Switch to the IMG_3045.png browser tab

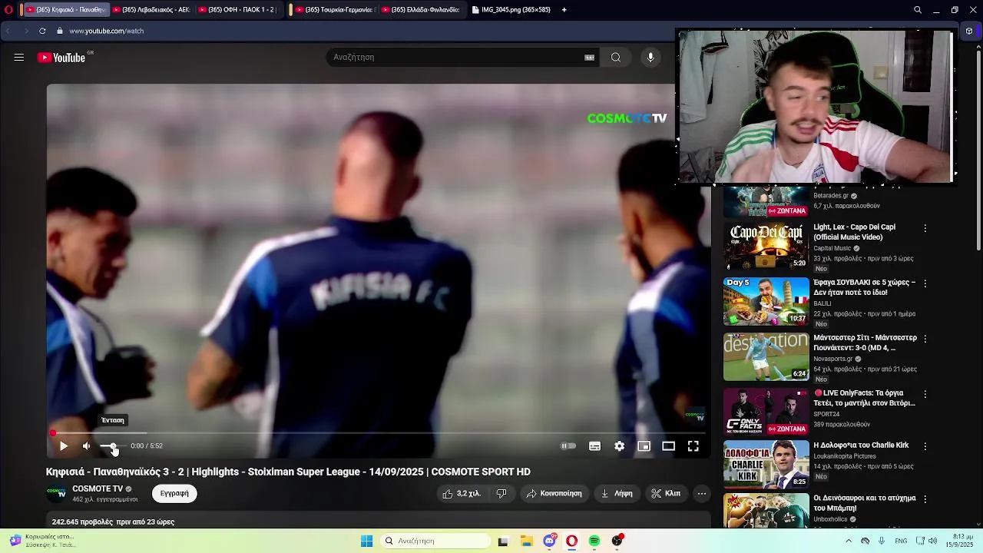[x=511, y=10]
